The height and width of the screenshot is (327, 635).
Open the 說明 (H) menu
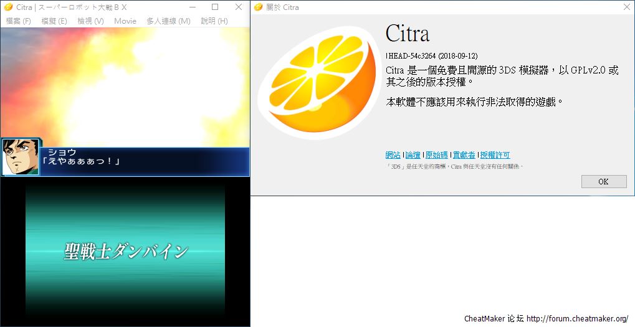click(x=214, y=21)
